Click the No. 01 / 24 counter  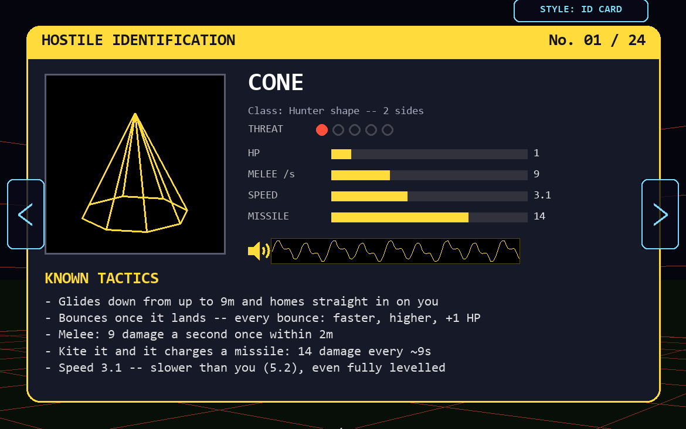click(x=597, y=40)
